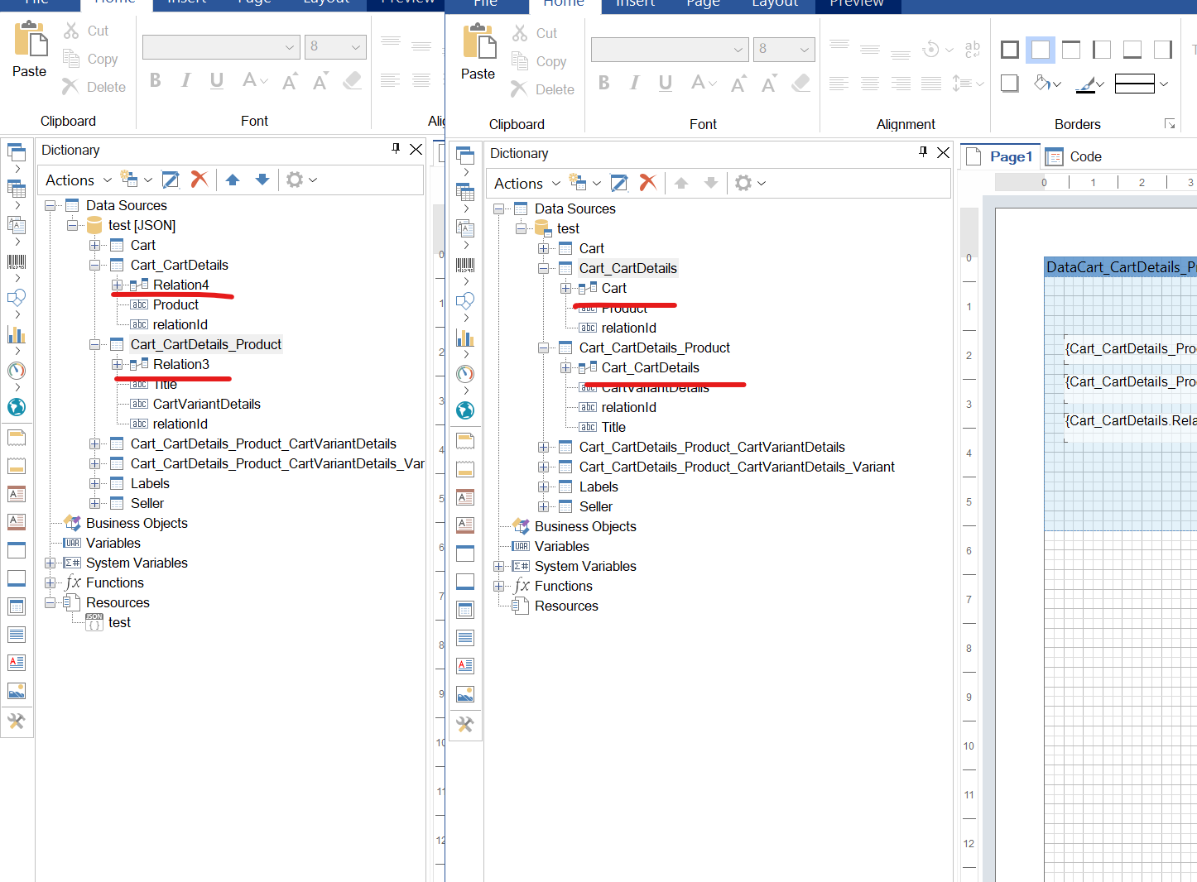Click the blue move down arrow in left Dictionary
The height and width of the screenshot is (882, 1197).
point(262,180)
